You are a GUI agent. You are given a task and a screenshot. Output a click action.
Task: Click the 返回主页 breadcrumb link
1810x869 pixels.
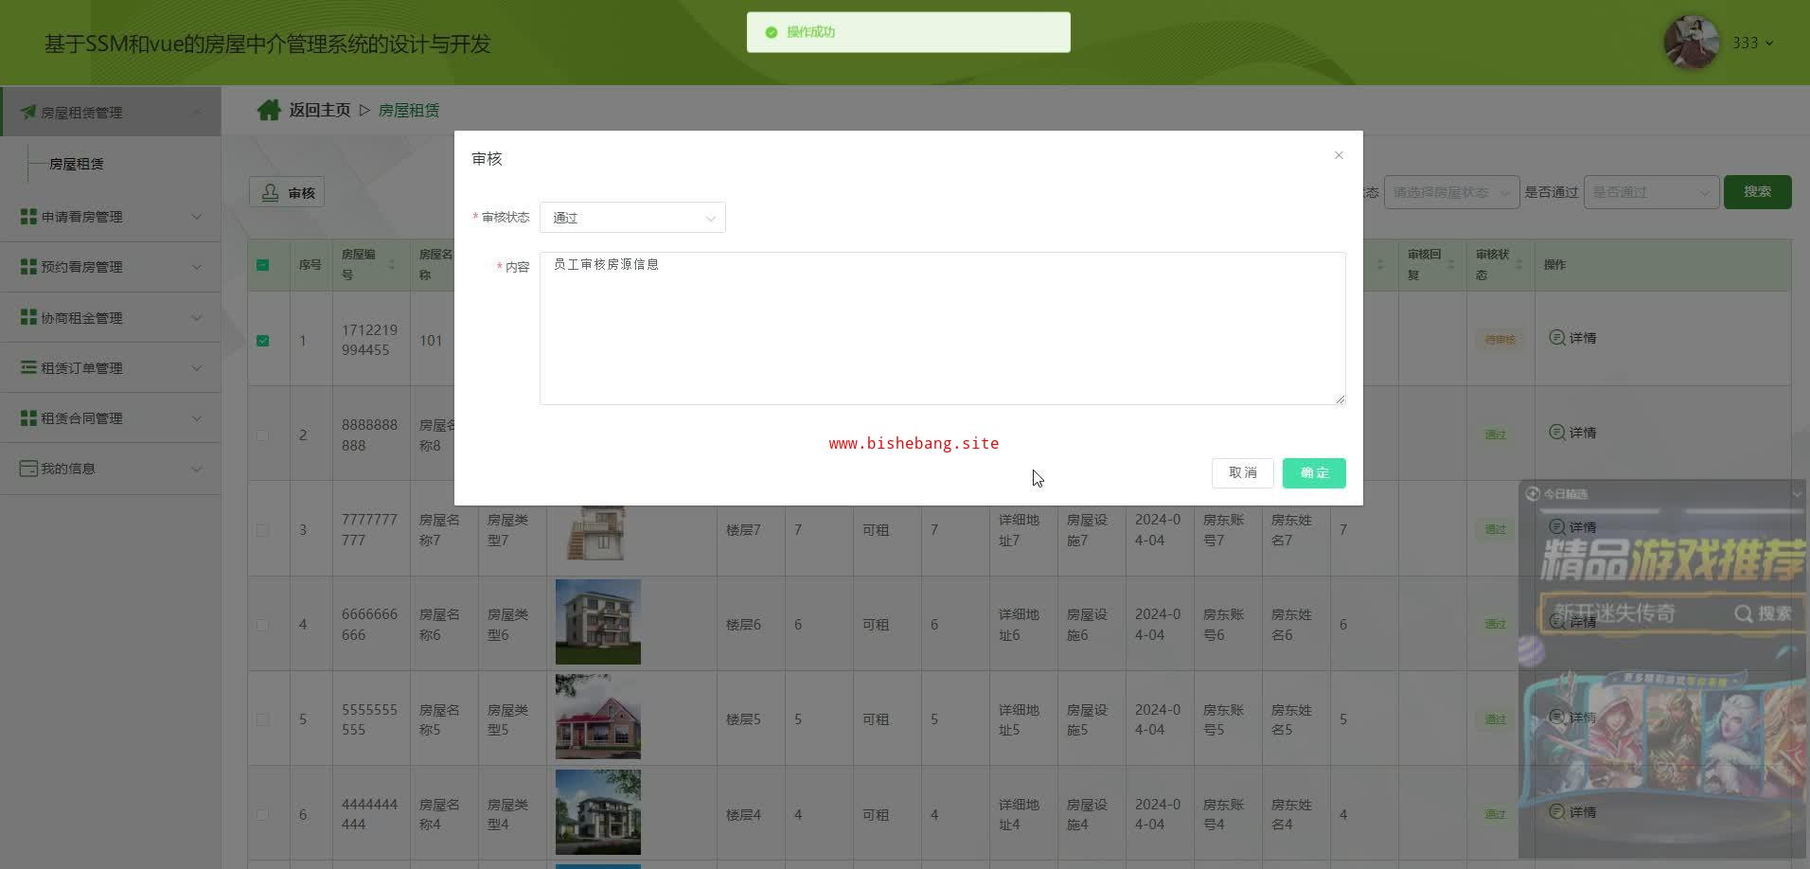(x=320, y=110)
